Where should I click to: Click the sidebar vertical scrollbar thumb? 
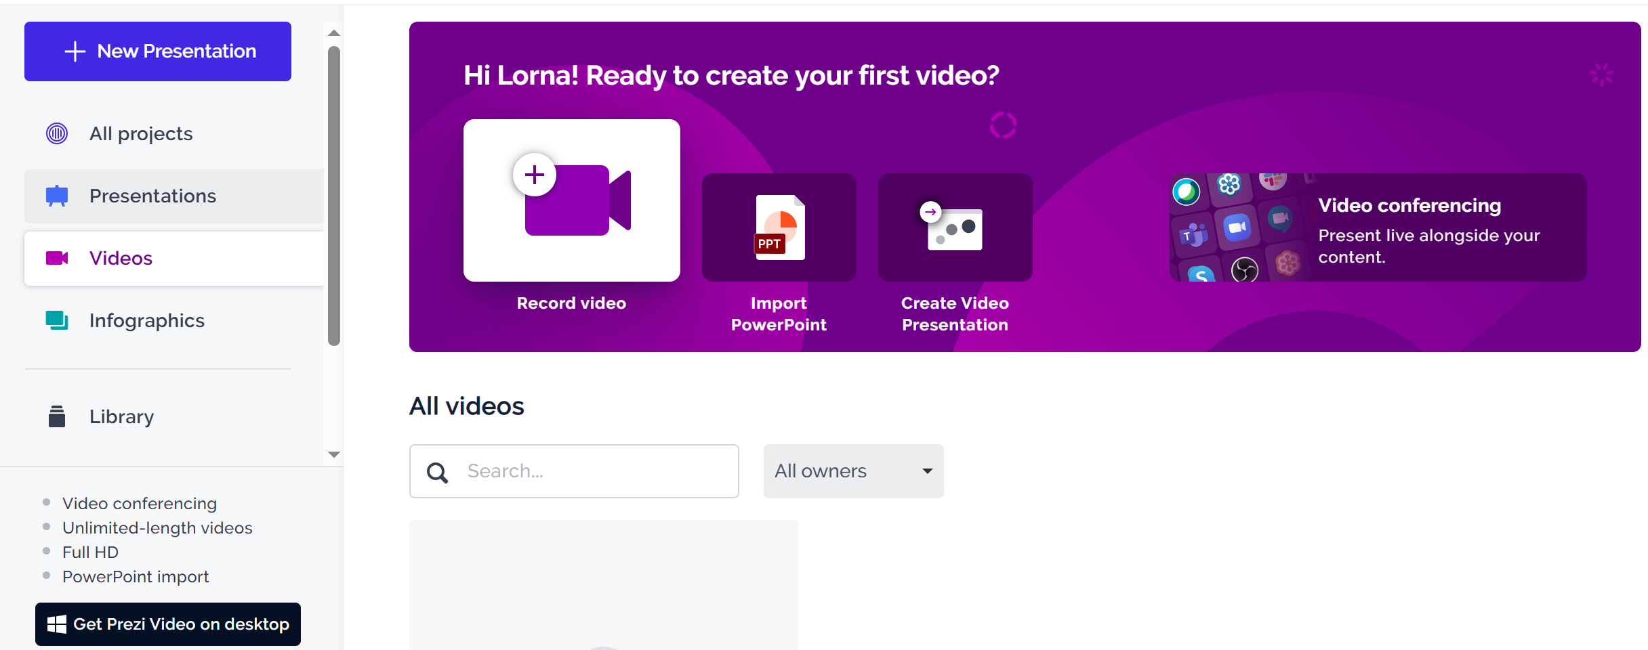pyautogui.click(x=333, y=196)
